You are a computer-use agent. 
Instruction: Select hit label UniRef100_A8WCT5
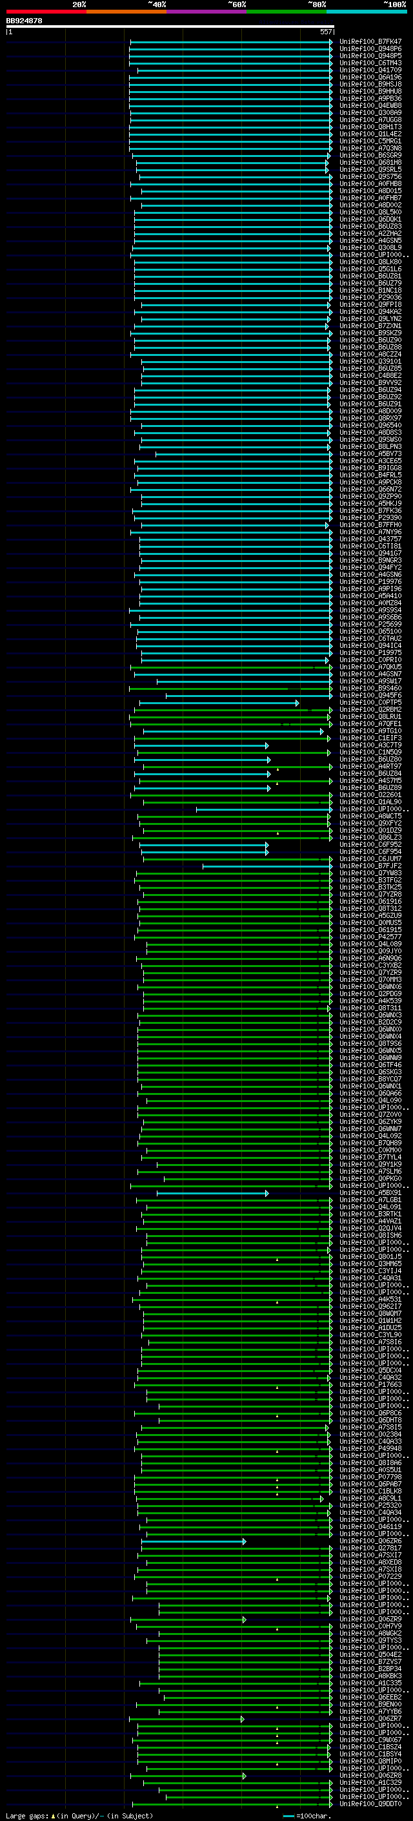click(x=370, y=817)
